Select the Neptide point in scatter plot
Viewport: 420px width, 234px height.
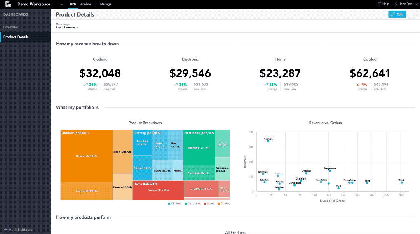point(268,141)
